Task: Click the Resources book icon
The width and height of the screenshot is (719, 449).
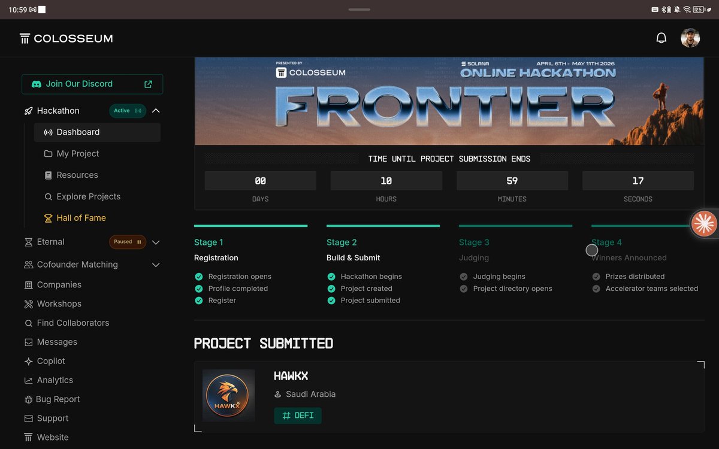Action: tap(49, 175)
